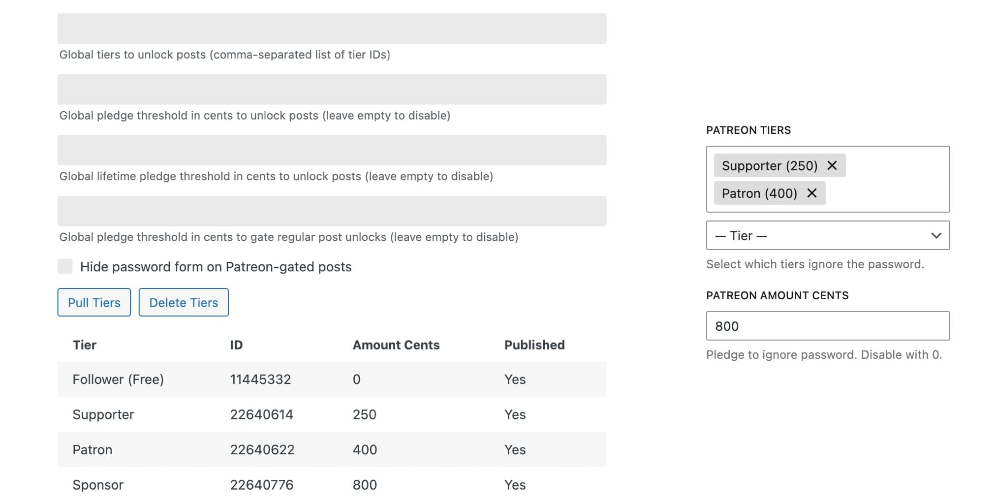Click amount 0 in the Follower row
Image resolution: width=996 pixels, height=503 pixels.
[x=357, y=379]
